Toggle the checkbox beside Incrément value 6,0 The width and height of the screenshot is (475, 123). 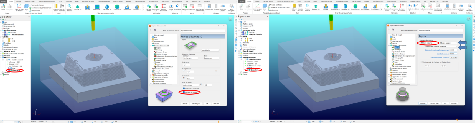[x=184, y=78]
